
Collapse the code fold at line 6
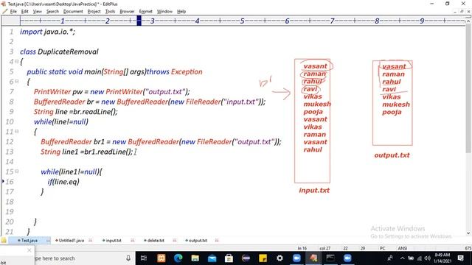17,82
